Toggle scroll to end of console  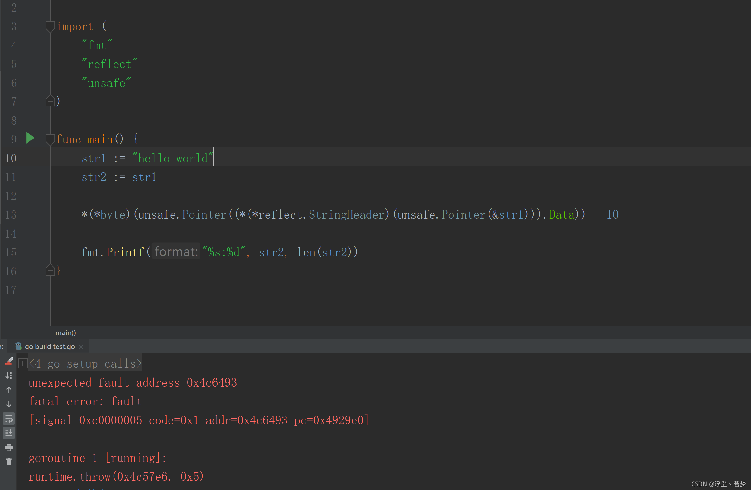pos(9,433)
